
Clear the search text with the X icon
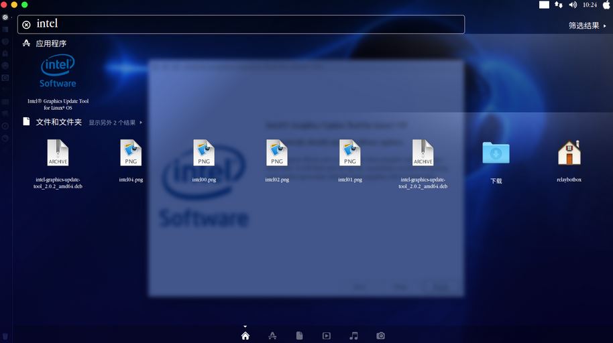pyautogui.click(x=26, y=25)
